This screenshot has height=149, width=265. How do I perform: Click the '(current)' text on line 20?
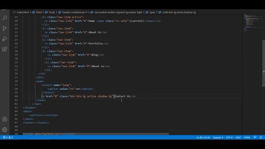pos(137,21)
